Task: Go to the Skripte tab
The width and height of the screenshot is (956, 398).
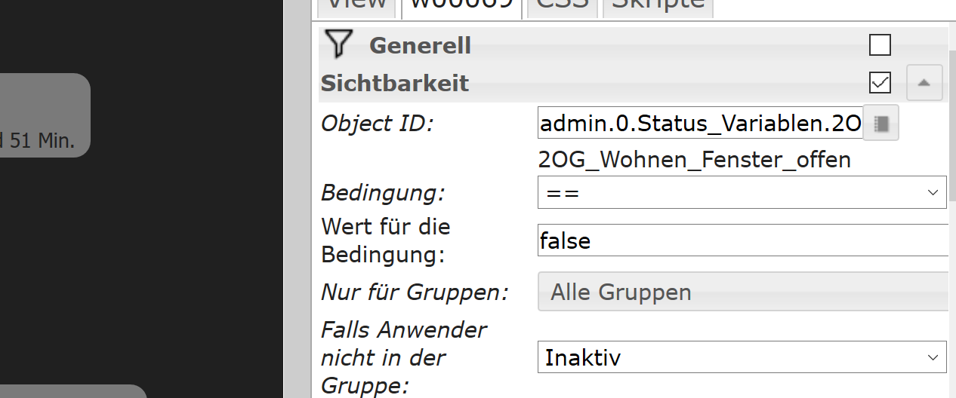Action: coord(657,4)
